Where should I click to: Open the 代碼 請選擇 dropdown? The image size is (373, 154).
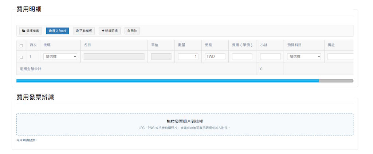tap(60, 57)
